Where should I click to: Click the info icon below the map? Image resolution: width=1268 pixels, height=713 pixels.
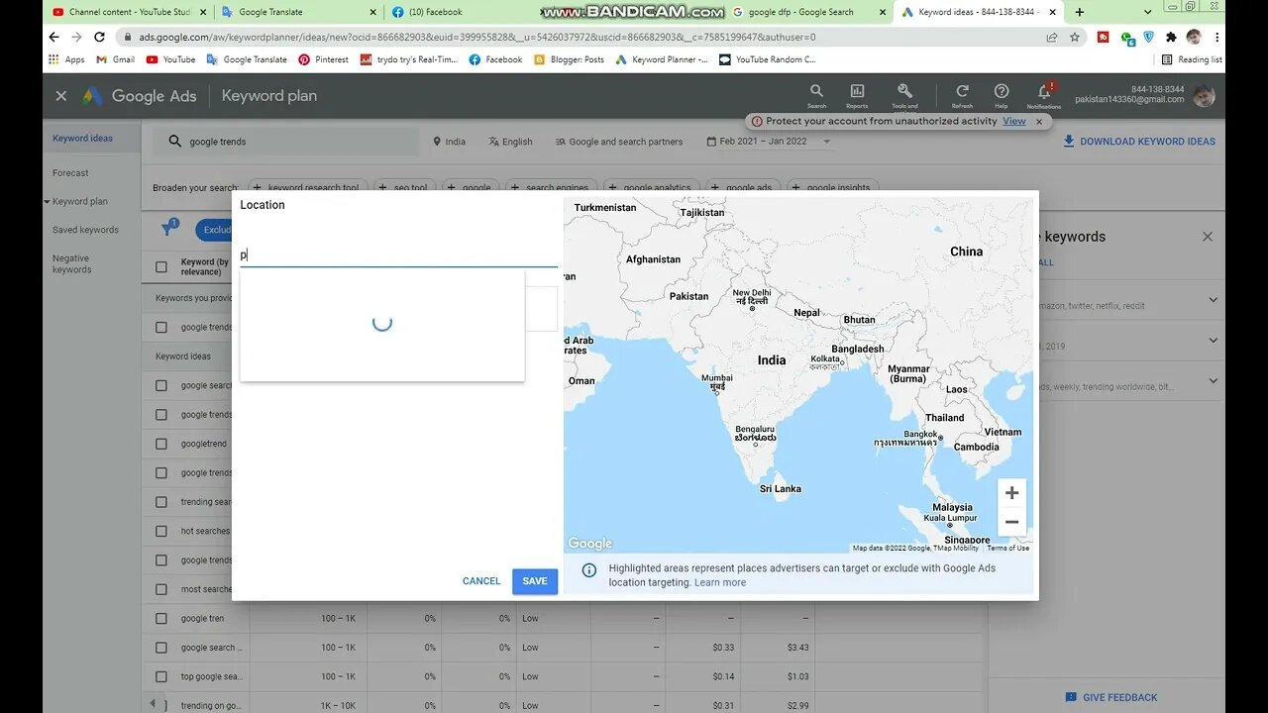click(x=588, y=570)
